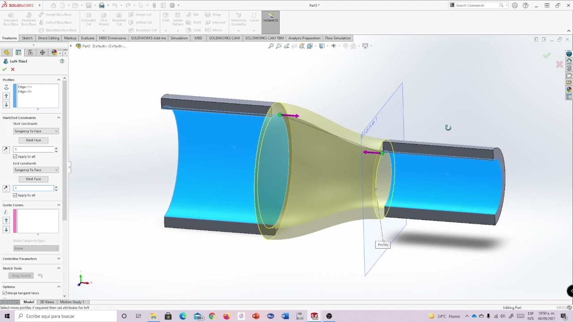Collapse the Sketch Tools section
Viewport: 573px width, 322px height.
pos(59,268)
